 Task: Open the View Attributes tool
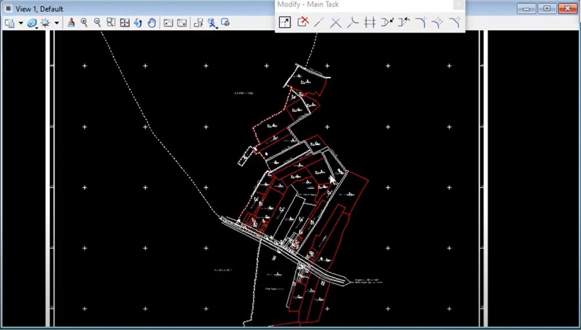point(10,23)
